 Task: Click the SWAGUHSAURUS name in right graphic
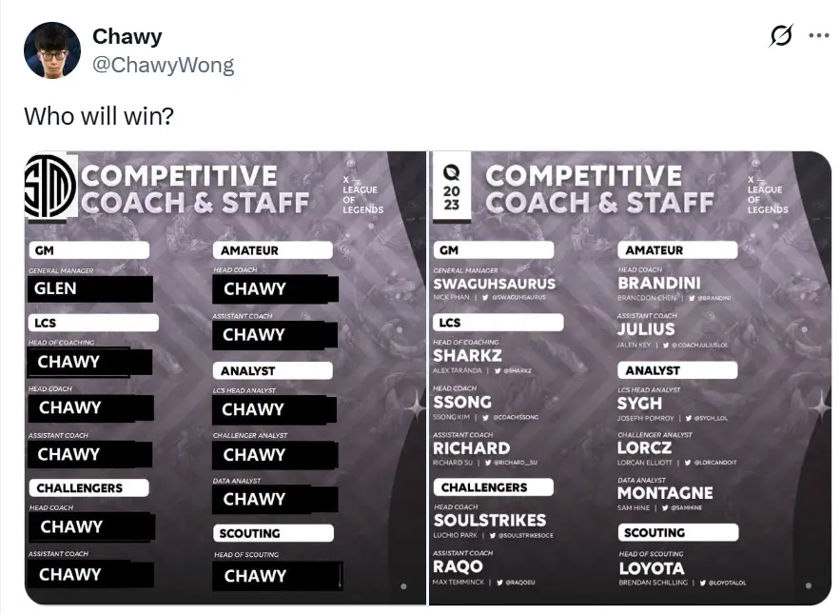point(494,283)
